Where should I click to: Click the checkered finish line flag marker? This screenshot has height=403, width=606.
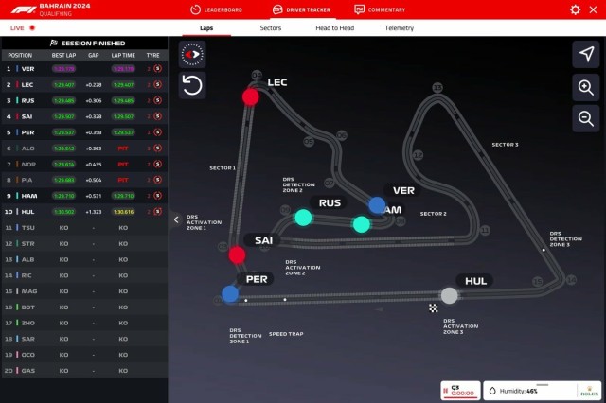[434, 308]
